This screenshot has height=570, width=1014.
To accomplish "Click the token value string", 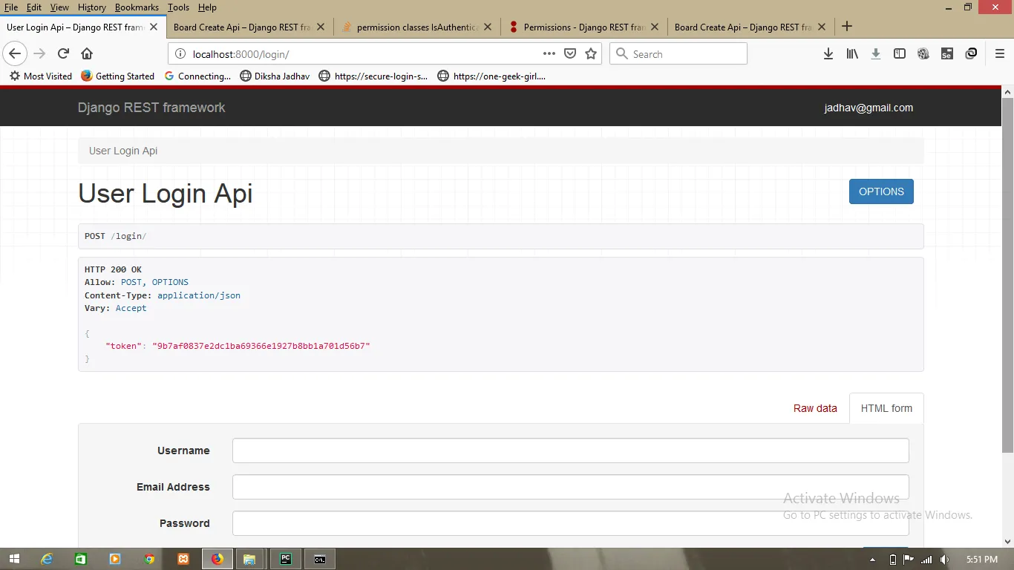I will coord(261,346).
